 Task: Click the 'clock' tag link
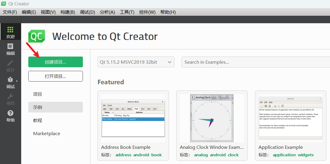click(x=233, y=155)
